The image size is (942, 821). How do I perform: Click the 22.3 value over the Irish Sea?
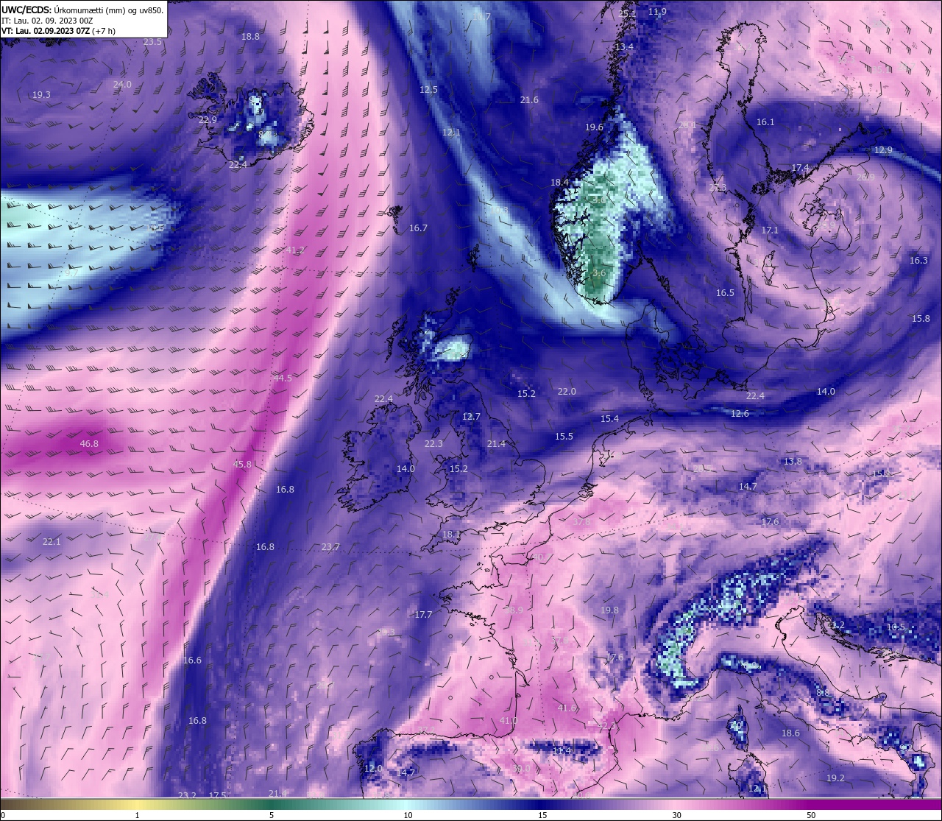433,444
